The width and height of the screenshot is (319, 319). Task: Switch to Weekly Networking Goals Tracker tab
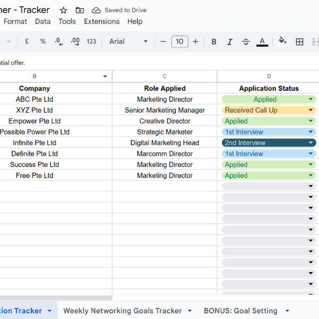[x=122, y=310]
